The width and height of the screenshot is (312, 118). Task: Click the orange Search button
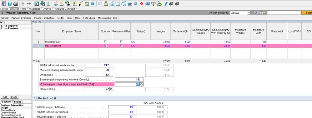(306, 13)
